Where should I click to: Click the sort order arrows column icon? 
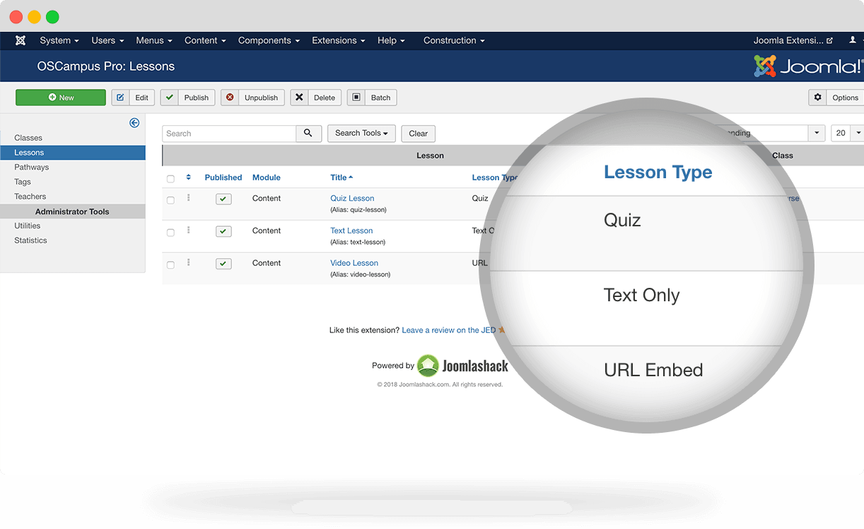pos(189,178)
